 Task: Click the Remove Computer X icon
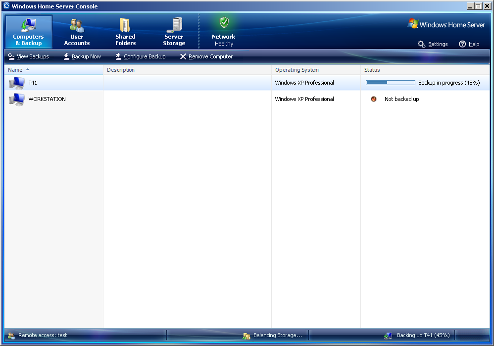(183, 56)
